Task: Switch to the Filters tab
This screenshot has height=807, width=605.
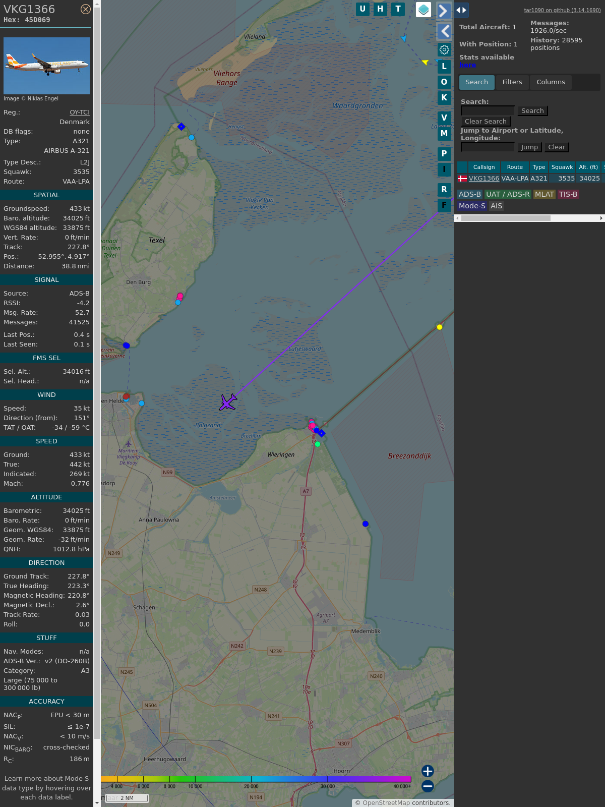Action: coord(512,82)
